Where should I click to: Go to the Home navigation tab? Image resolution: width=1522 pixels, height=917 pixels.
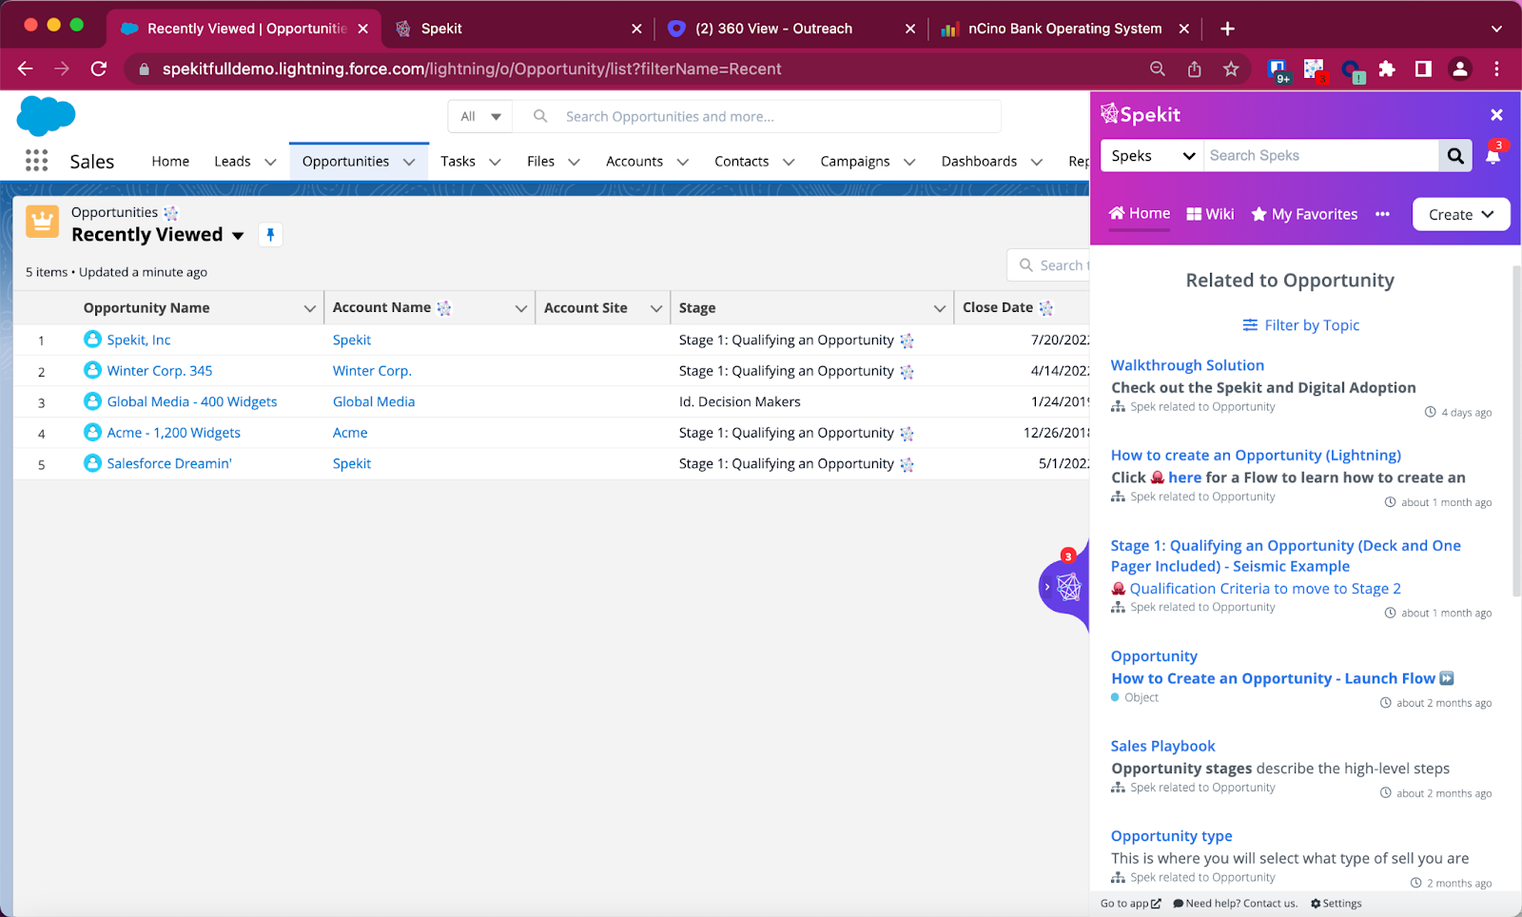tap(170, 161)
